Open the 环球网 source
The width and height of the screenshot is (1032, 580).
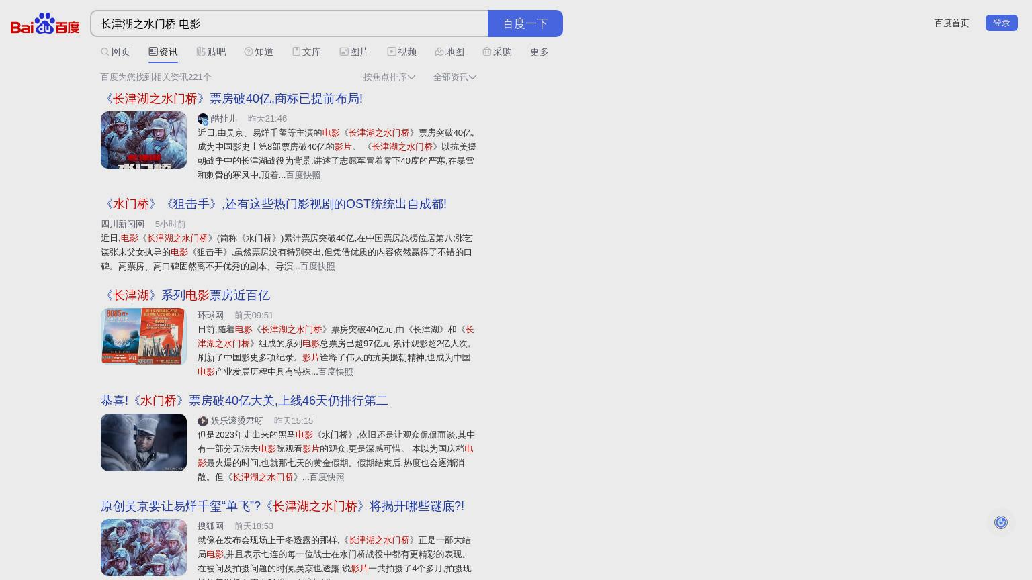click(x=210, y=315)
